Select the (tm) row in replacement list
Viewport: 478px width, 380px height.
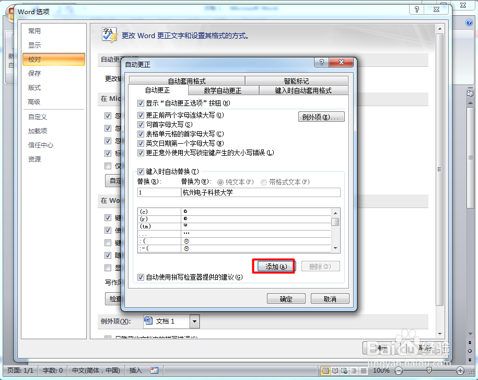tap(234, 226)
